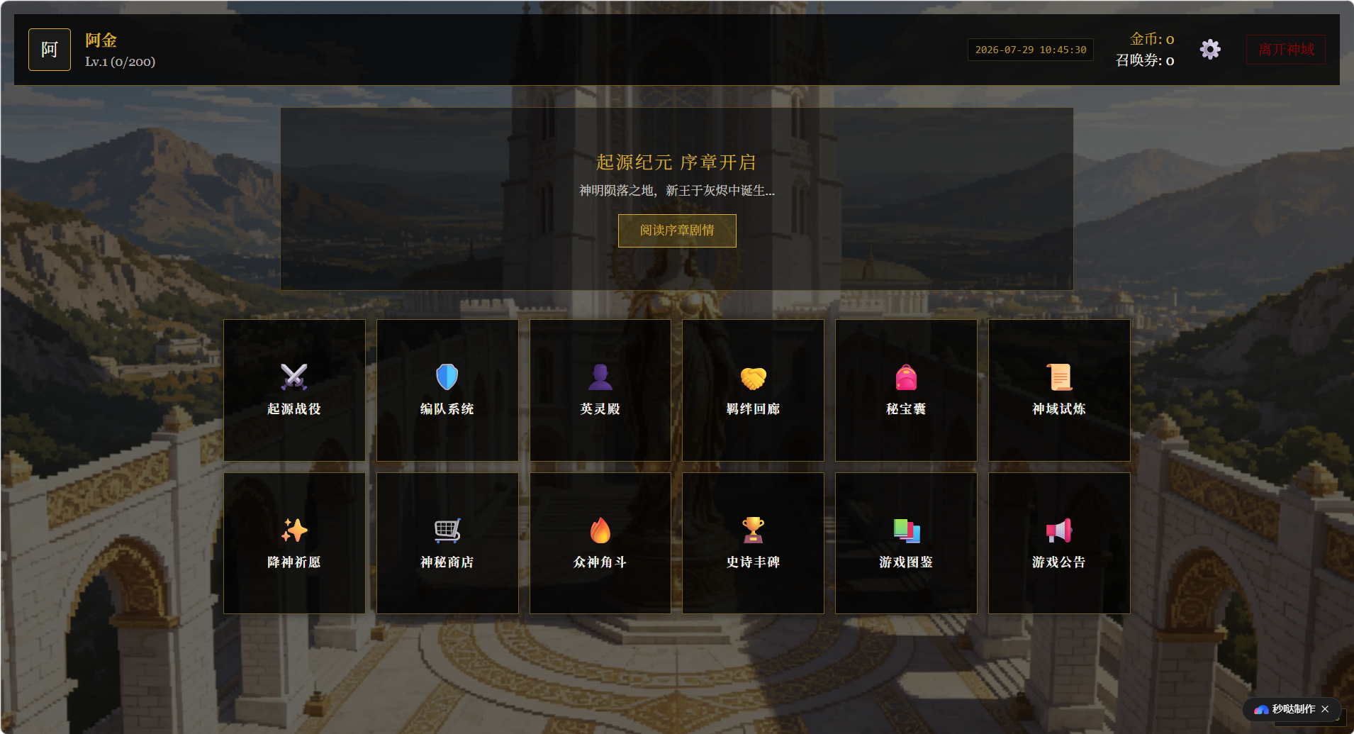Select the 英灵殿 label
The image size is (1354, 734).
click(x=600, y=409)
